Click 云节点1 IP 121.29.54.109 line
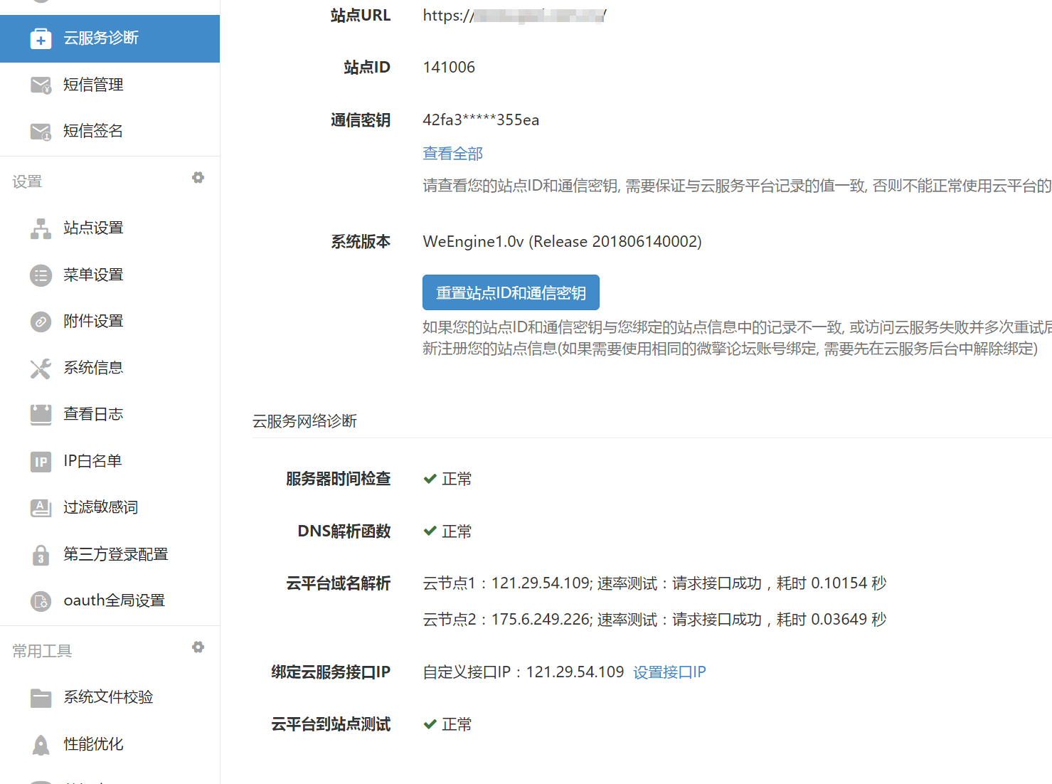 coord(654,583)
